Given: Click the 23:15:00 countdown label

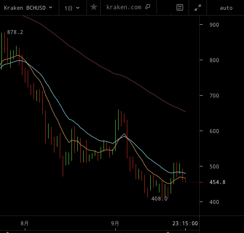Looking at the screenshot, I should pos(185,223).
